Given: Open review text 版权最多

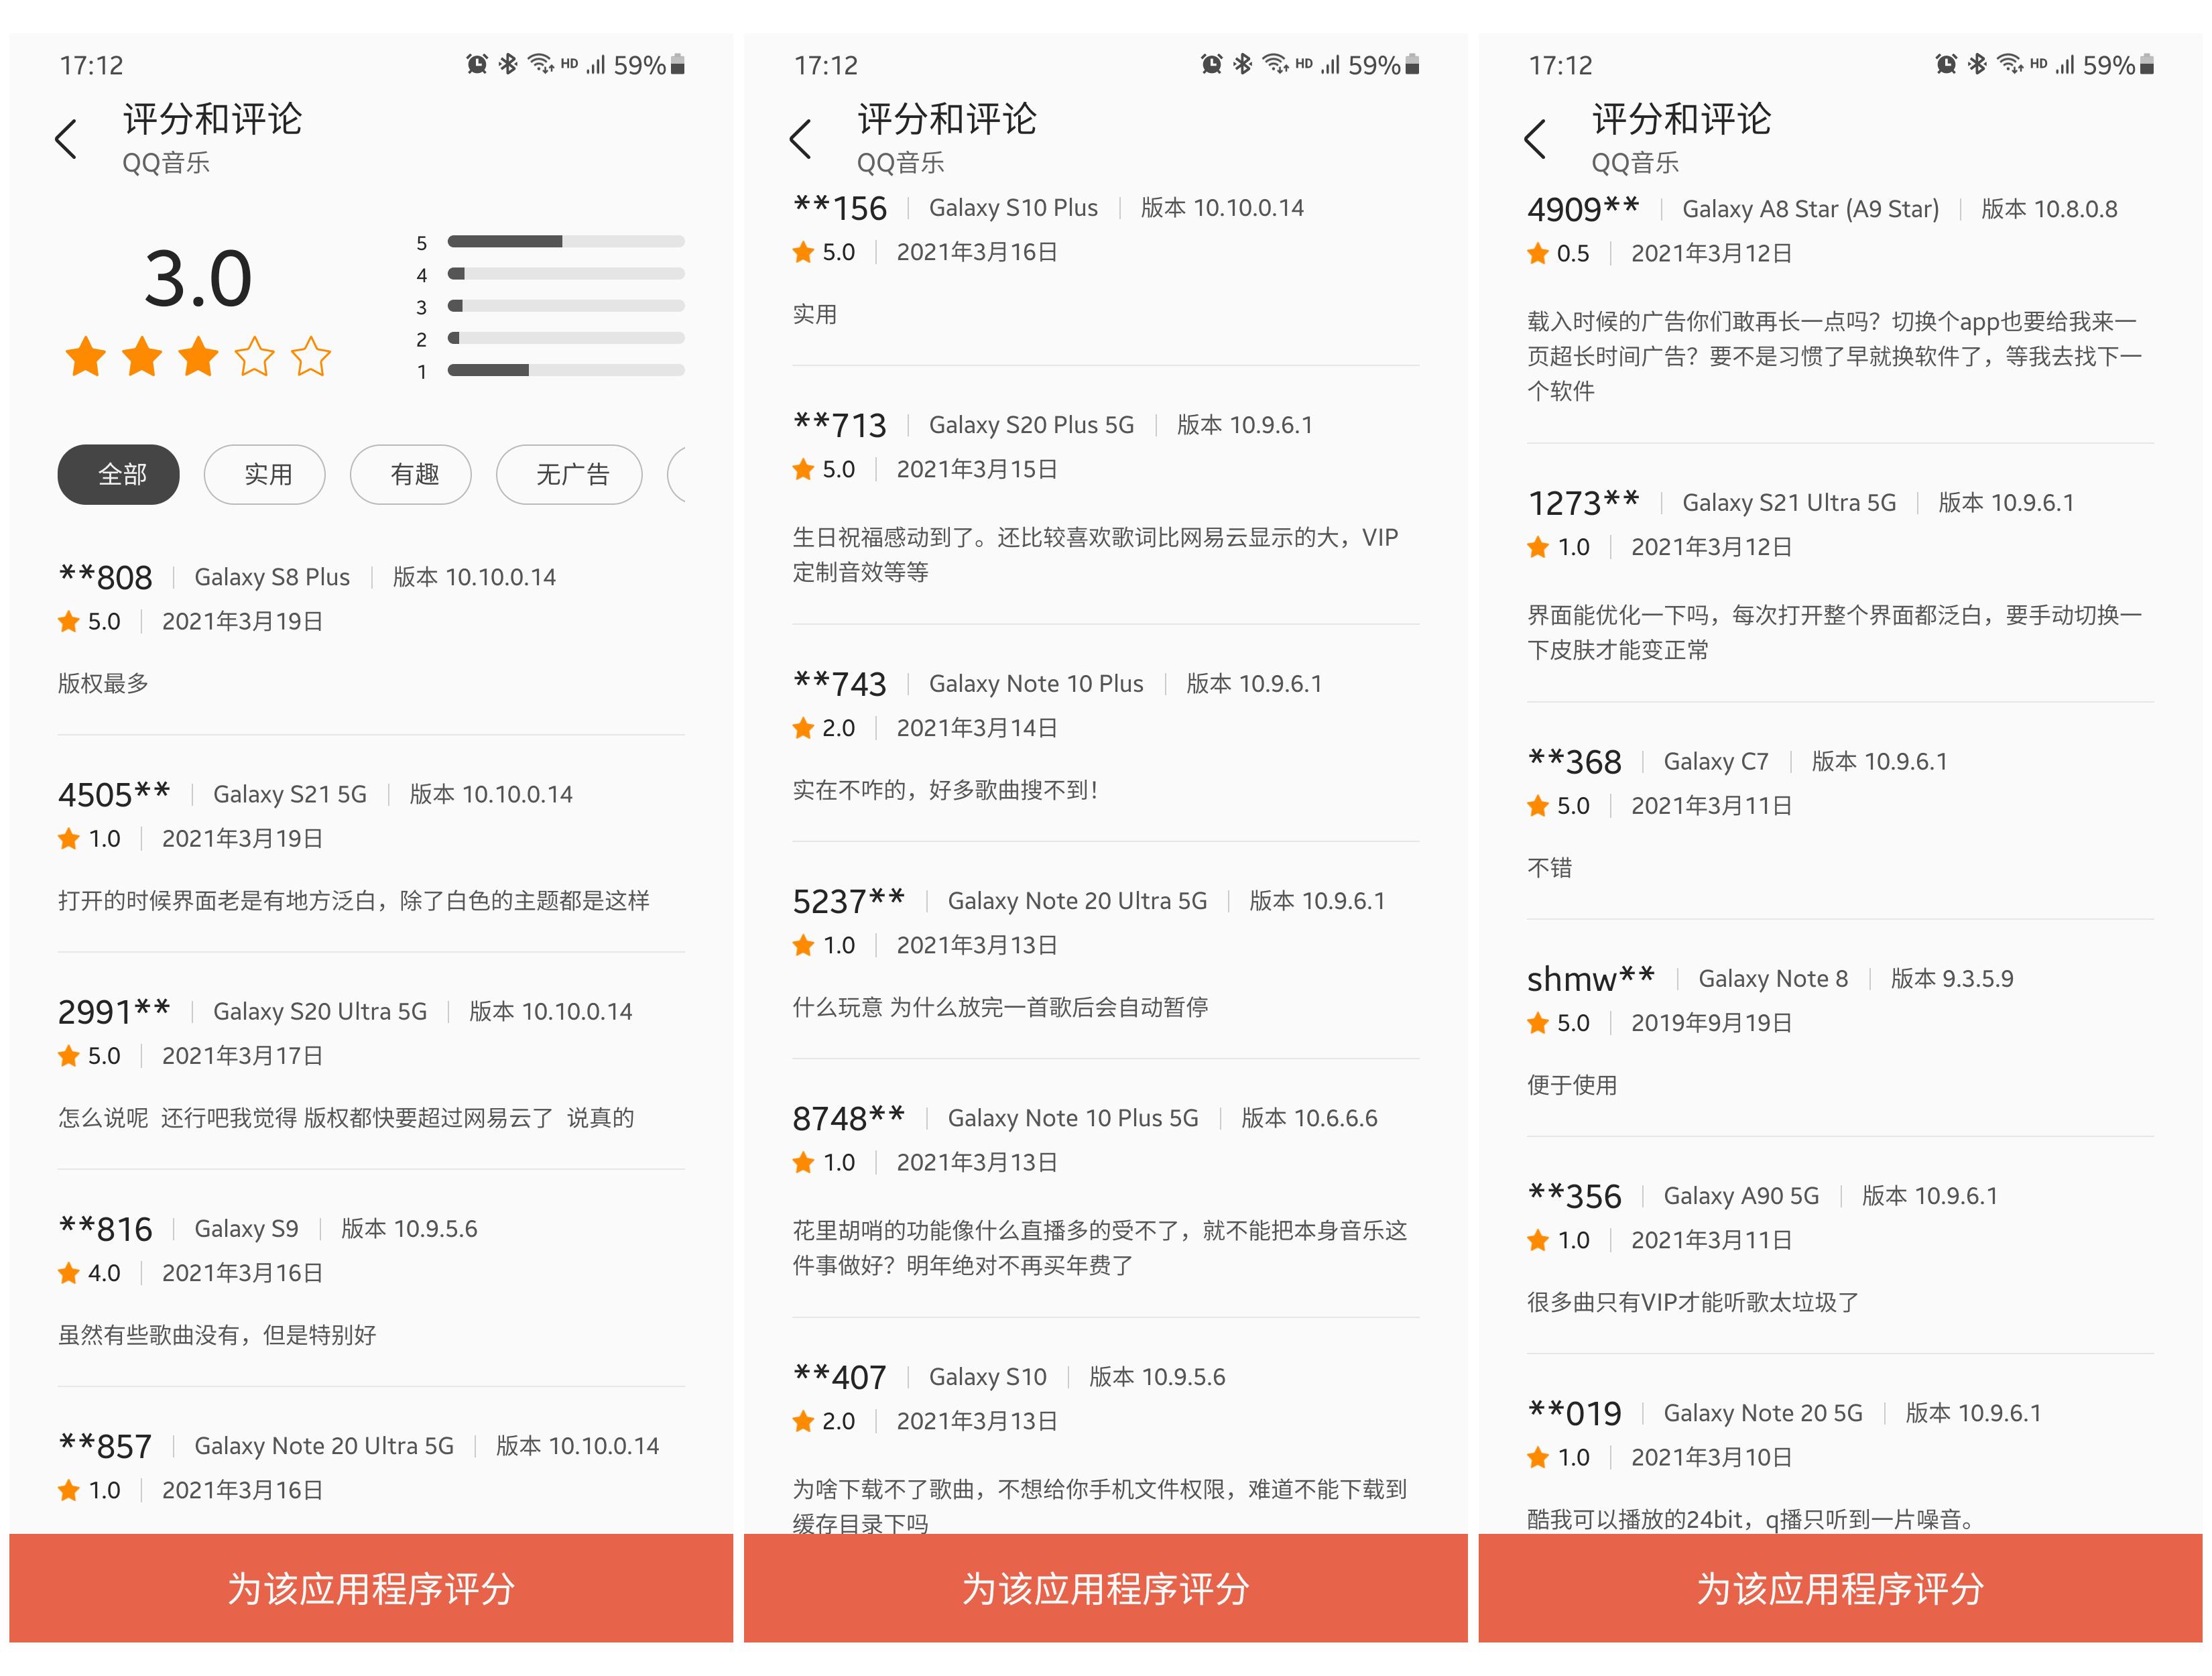Looking at the screenshot, I should coord(103,684).
